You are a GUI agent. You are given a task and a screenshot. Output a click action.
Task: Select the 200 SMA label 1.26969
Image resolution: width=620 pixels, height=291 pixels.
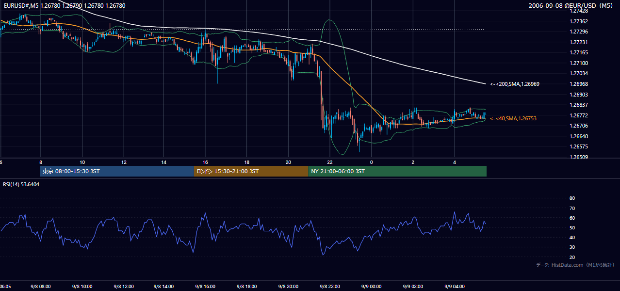[x=515, y=84]
